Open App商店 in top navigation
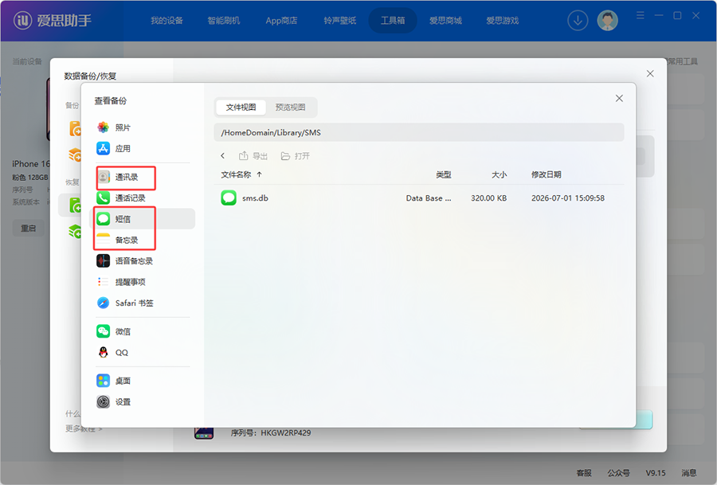The image size is (717, 485). (x=282, y=21)
